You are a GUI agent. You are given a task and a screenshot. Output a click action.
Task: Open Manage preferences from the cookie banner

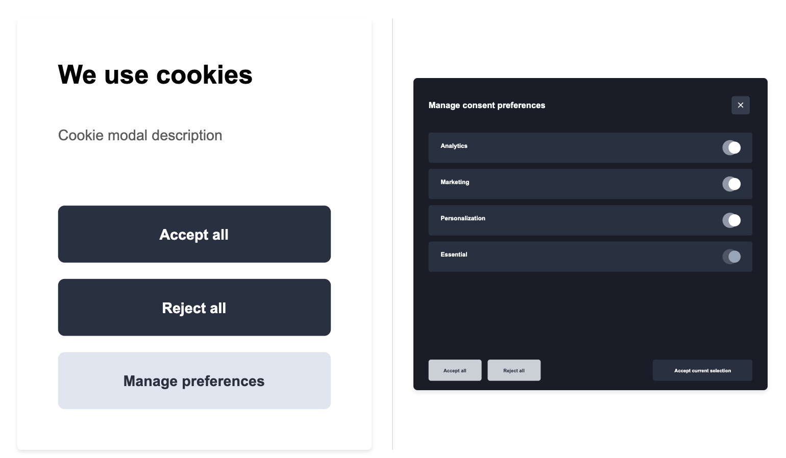(194, 380)
